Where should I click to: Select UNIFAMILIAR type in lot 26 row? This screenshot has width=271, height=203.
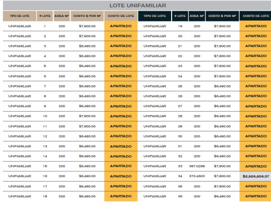point(155,96)
